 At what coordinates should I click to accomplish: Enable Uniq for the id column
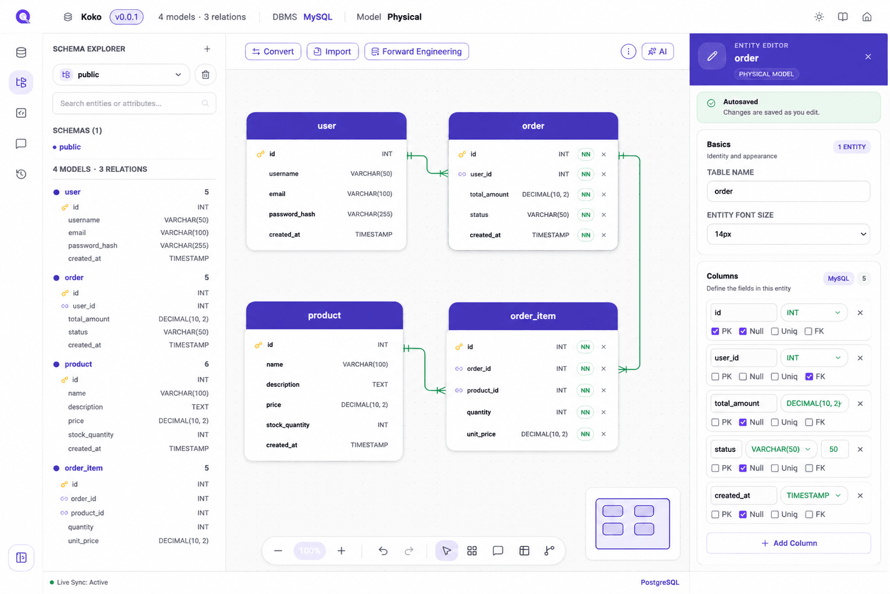[x=775, y=331]
